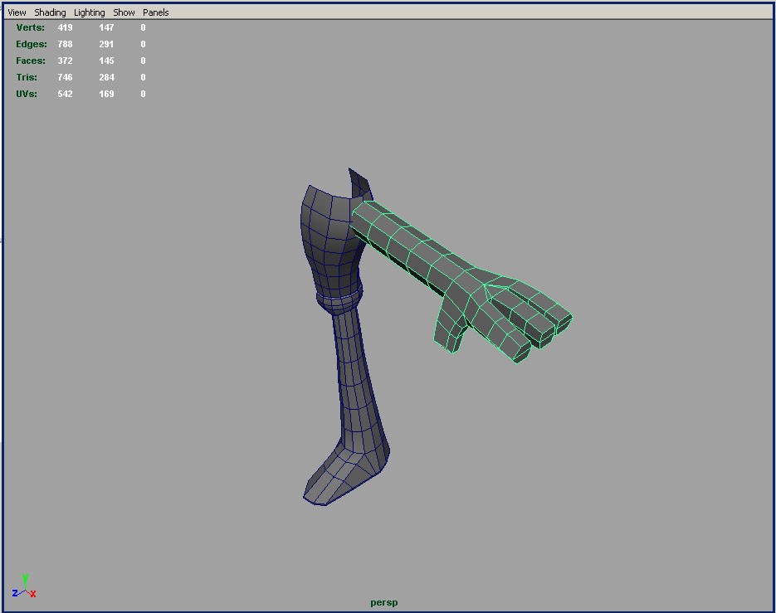Open the Panels menu
776x613 pixels.
click(x=156, y=12)
